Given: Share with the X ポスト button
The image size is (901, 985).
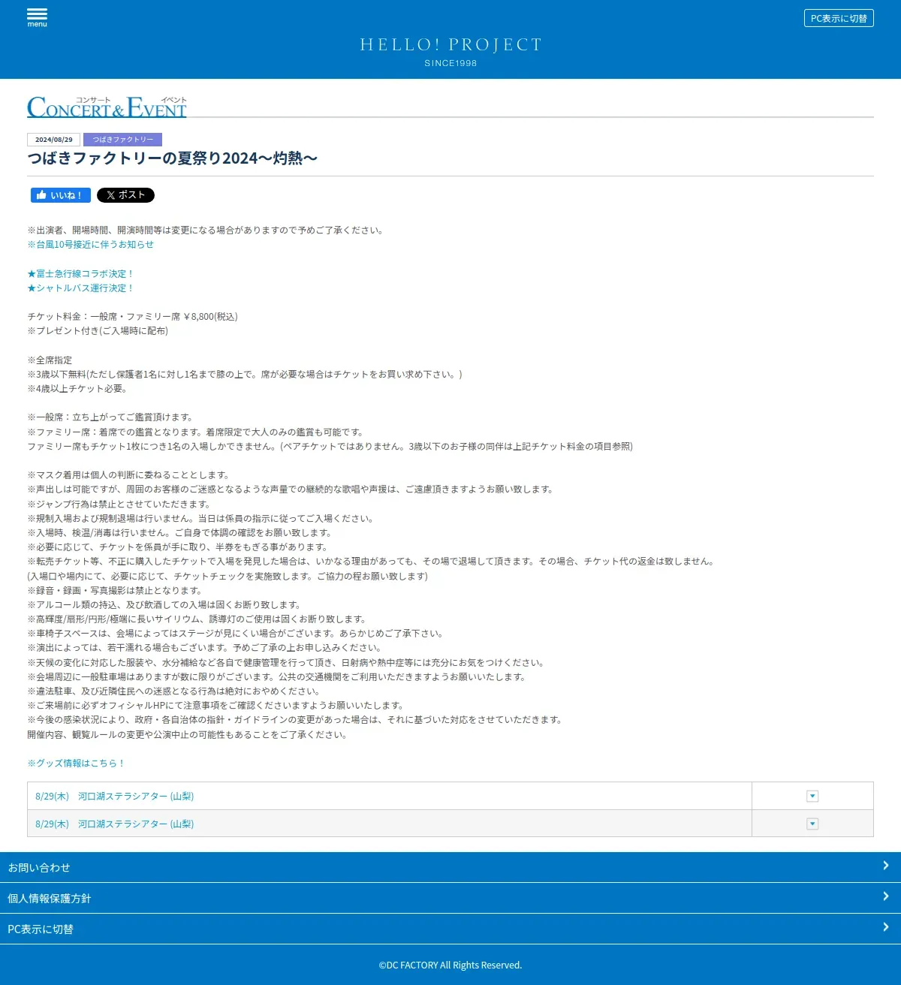Looking at the screenshot, I should point(125,195).
